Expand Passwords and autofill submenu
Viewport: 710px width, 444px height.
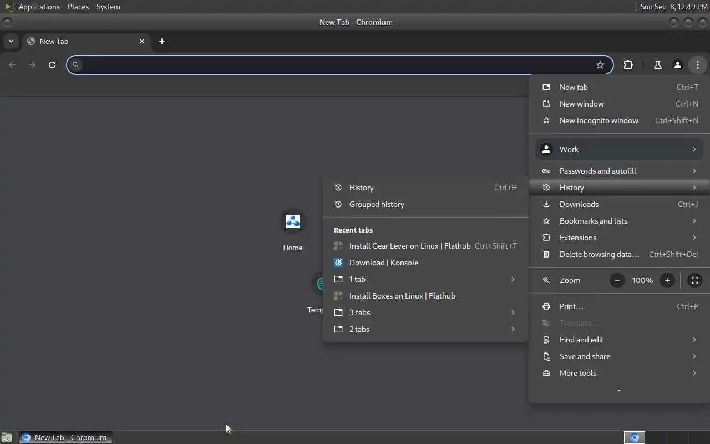[619, 171]
